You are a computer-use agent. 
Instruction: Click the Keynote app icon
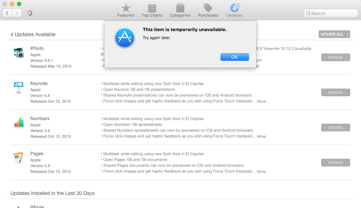(x=19, y=88)
